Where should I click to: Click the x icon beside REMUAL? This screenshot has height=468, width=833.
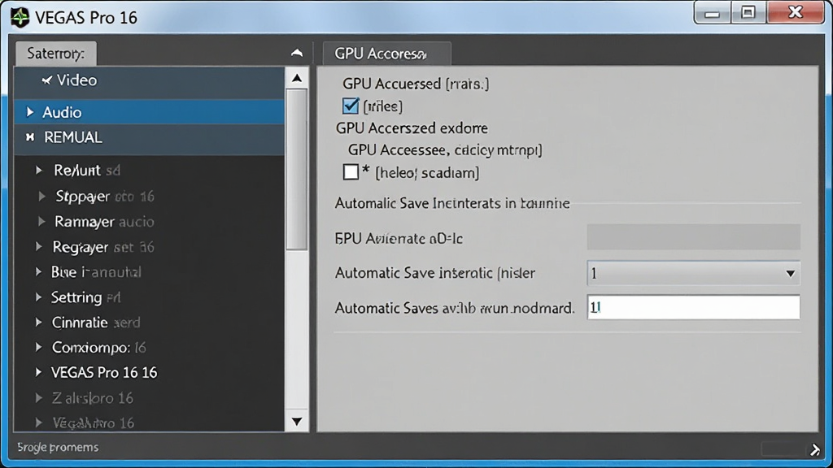pyautogui.click(x=30, y=137)
